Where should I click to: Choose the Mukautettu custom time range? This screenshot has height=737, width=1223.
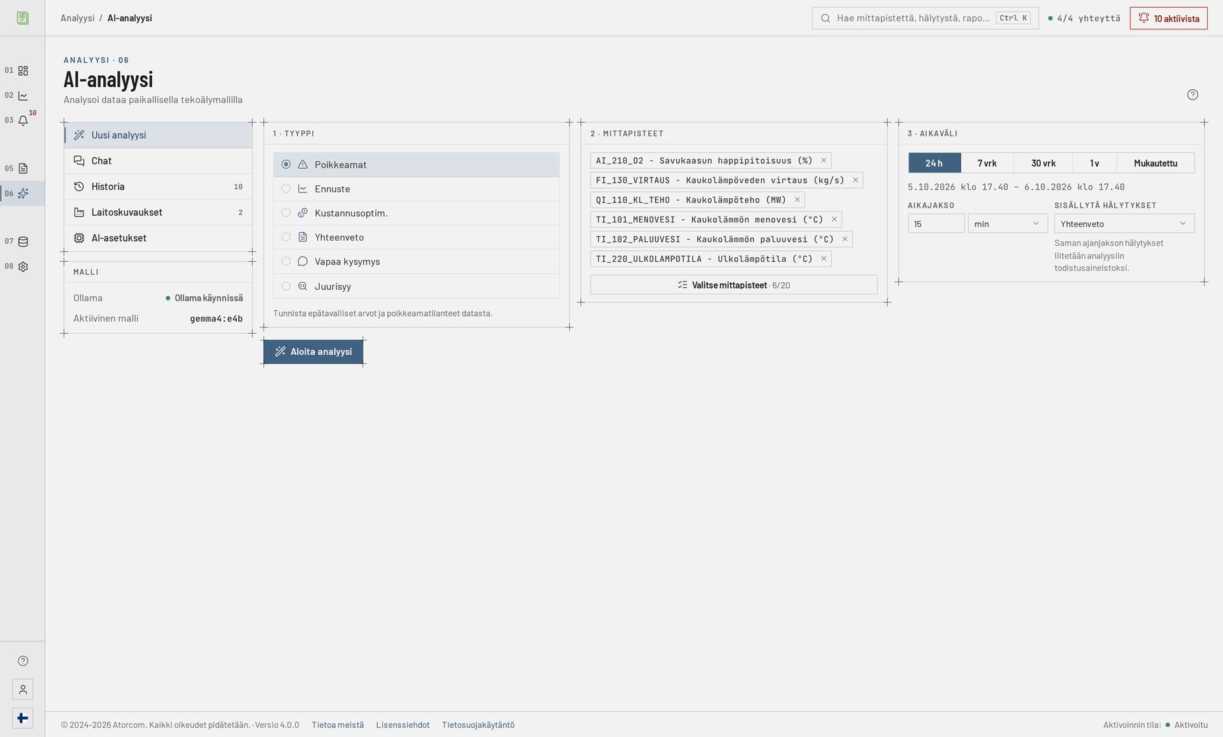point(1155,163)
